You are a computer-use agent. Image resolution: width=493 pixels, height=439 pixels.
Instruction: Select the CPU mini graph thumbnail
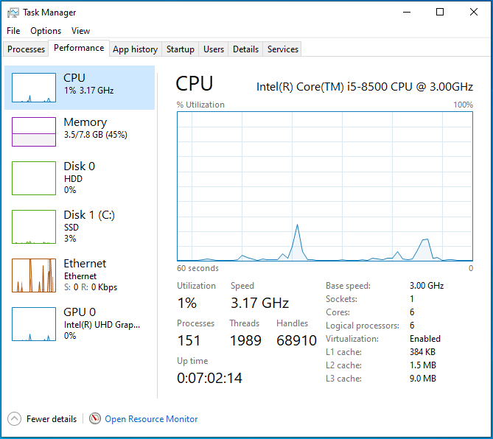[x=34, y=88]
